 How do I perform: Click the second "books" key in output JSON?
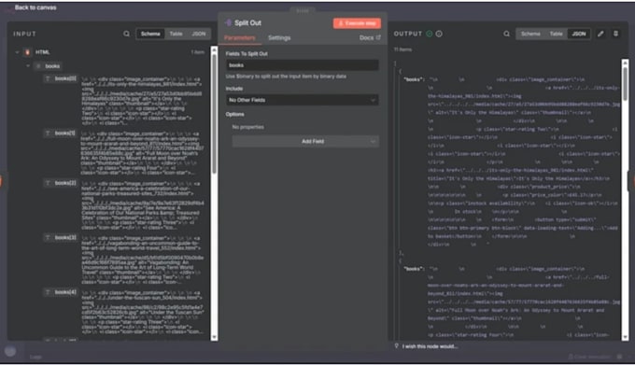coord(413,269)
